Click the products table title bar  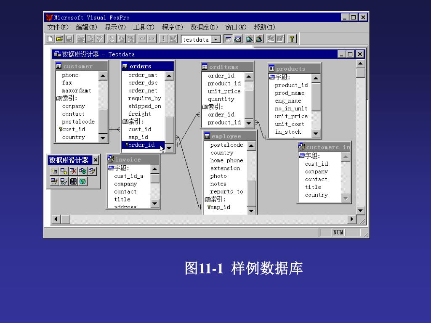pyautogui.click(x=294, y=69)
